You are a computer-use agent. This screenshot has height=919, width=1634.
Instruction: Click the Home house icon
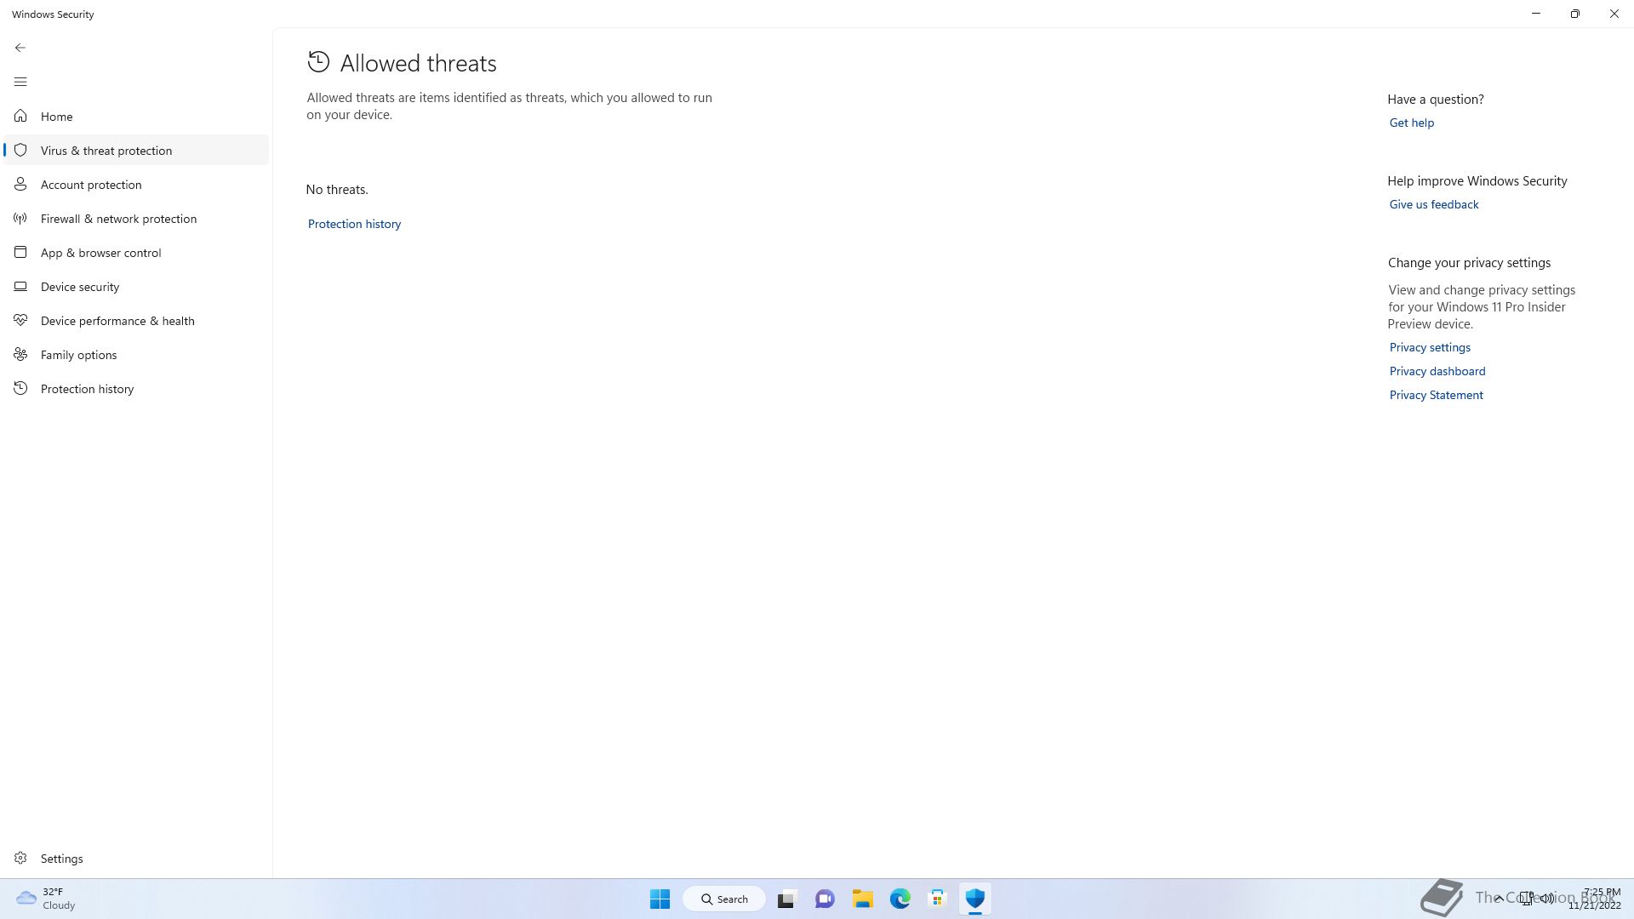(x=20, y=116)
